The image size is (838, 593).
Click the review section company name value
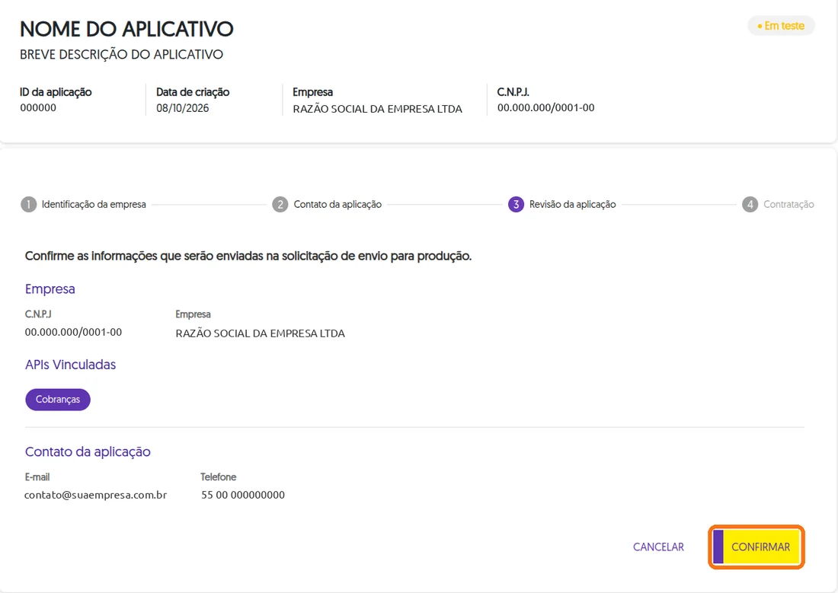pyautogui.click(x=261, y=333)
